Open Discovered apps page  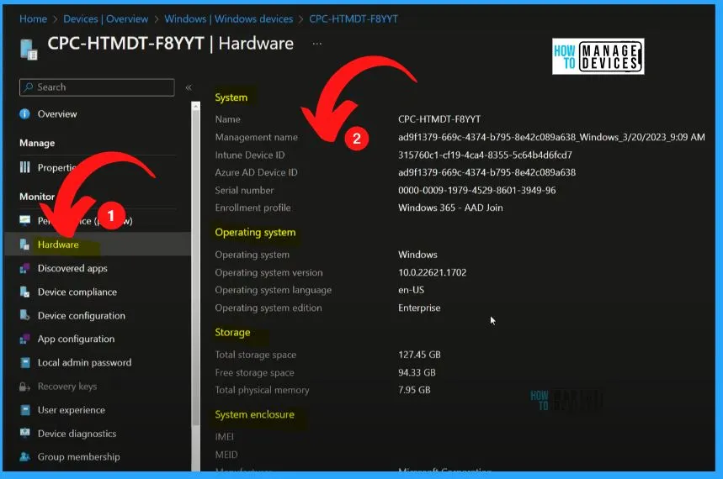point(72,268)
